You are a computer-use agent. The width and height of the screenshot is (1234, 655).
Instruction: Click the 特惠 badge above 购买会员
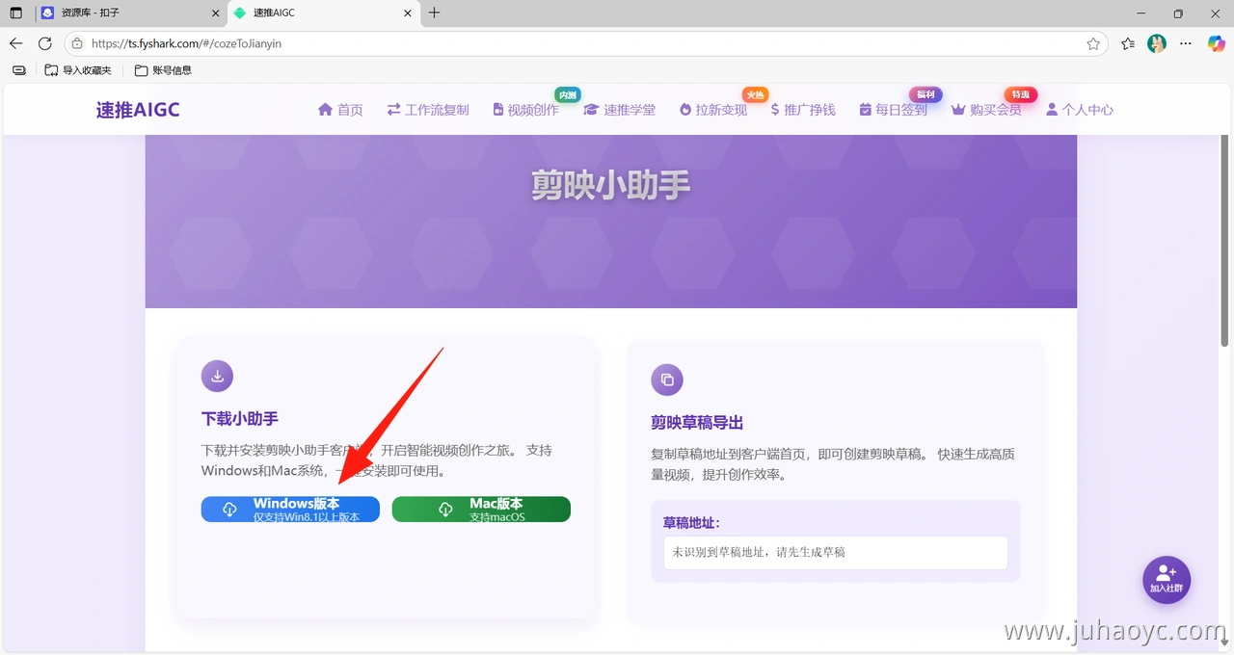(x=1021, y=94)
